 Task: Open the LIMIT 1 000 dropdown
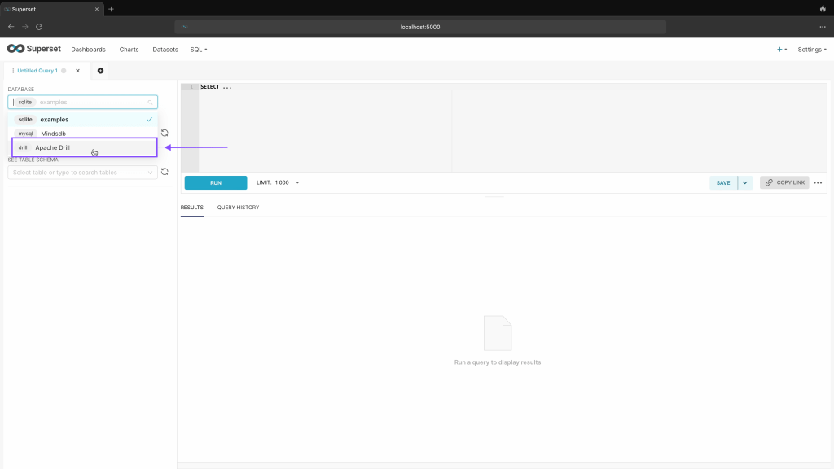click(278, 182)
